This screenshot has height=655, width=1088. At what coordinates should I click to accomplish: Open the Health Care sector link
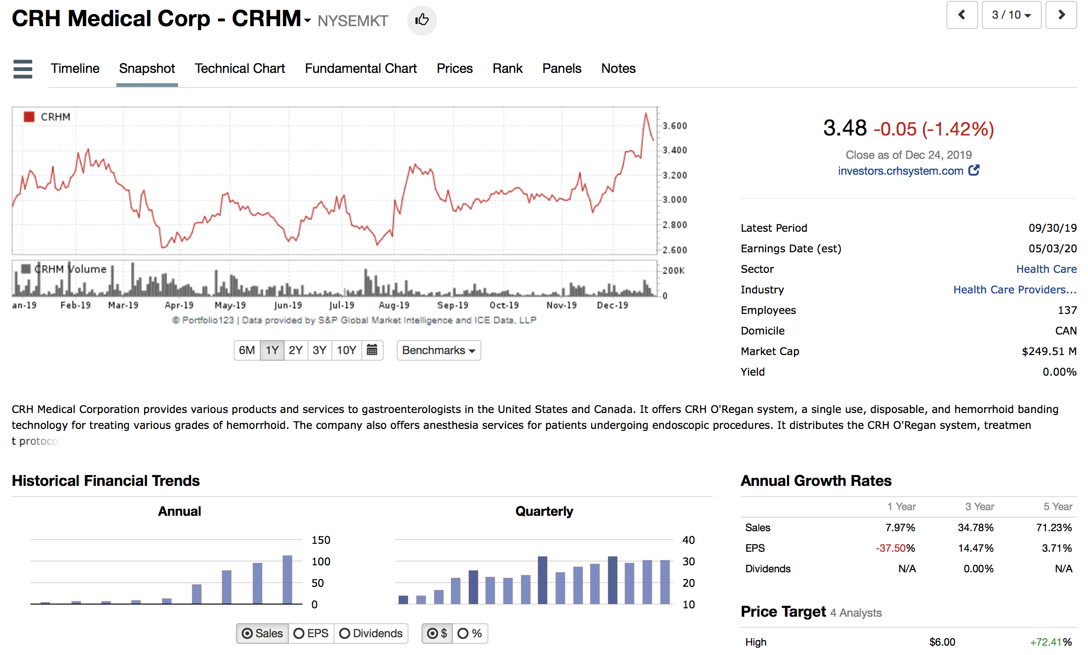tap(1046, 269)
